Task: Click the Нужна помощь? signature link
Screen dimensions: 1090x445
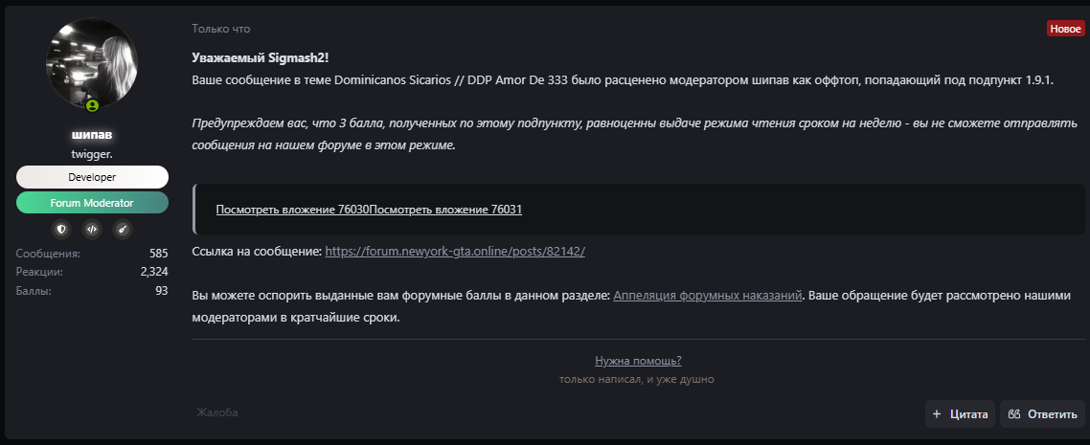Action: click(638, 361)
